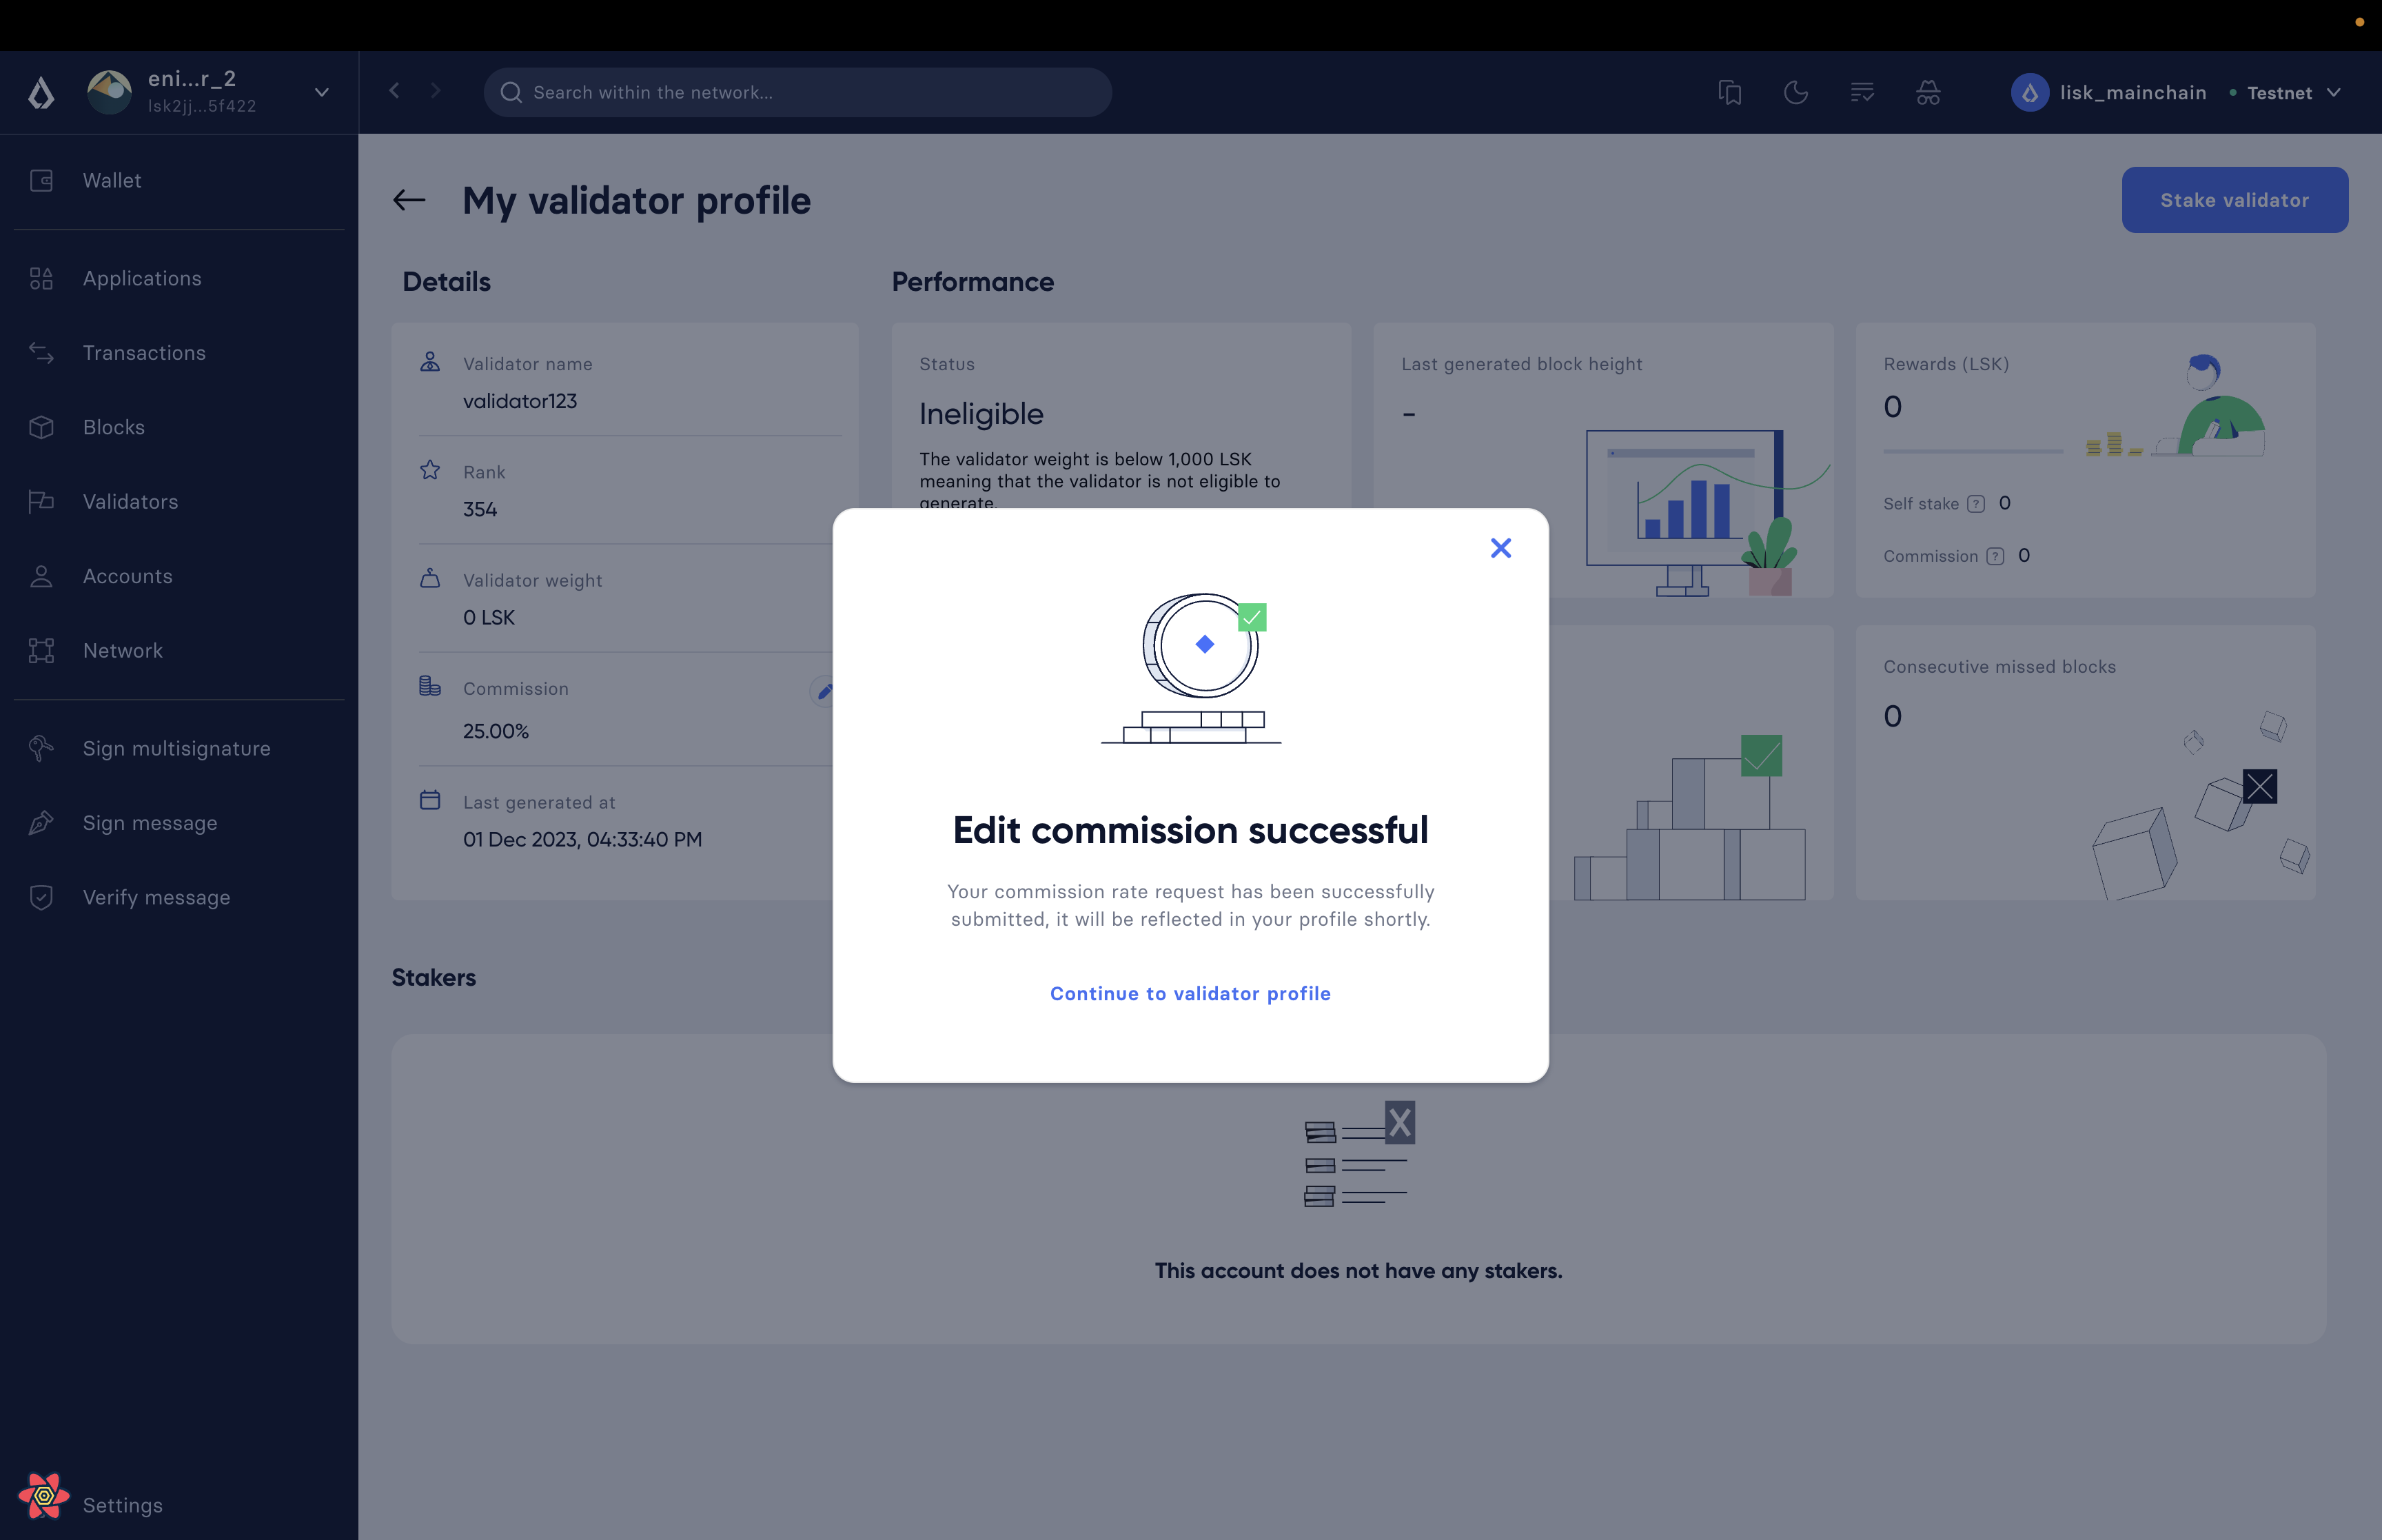The height and width of the screenshot is (1540, 2382).
Task: Click the Commission help question icon
Action: (1994, 556)
